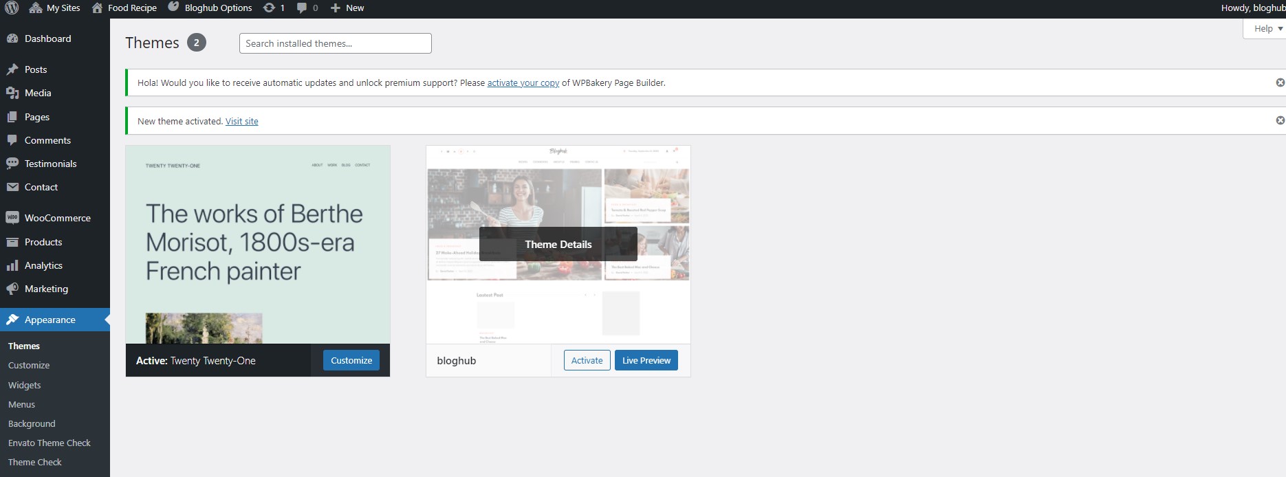Dismiss the WPBakery activation notice
This screenshot has height=477, width=1286.
click(x=1280, y=82)
